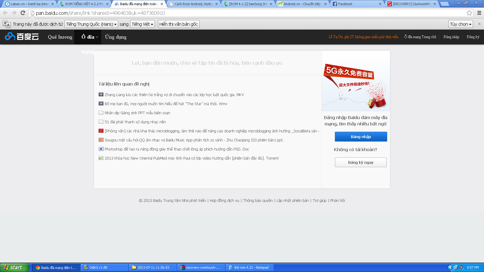Click the Word icon of Photoshop doc
The image size is (484, 272).
[x=101, y=149]
